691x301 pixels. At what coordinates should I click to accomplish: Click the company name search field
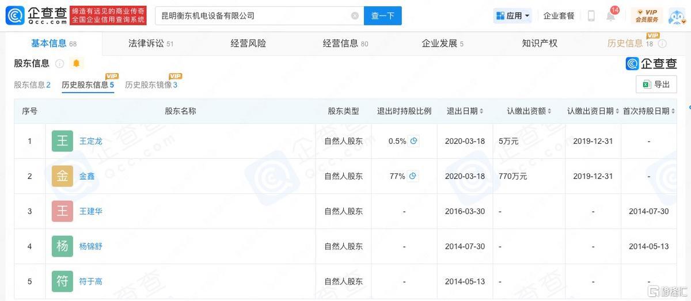pyautogui.click(x=253, y=16)
